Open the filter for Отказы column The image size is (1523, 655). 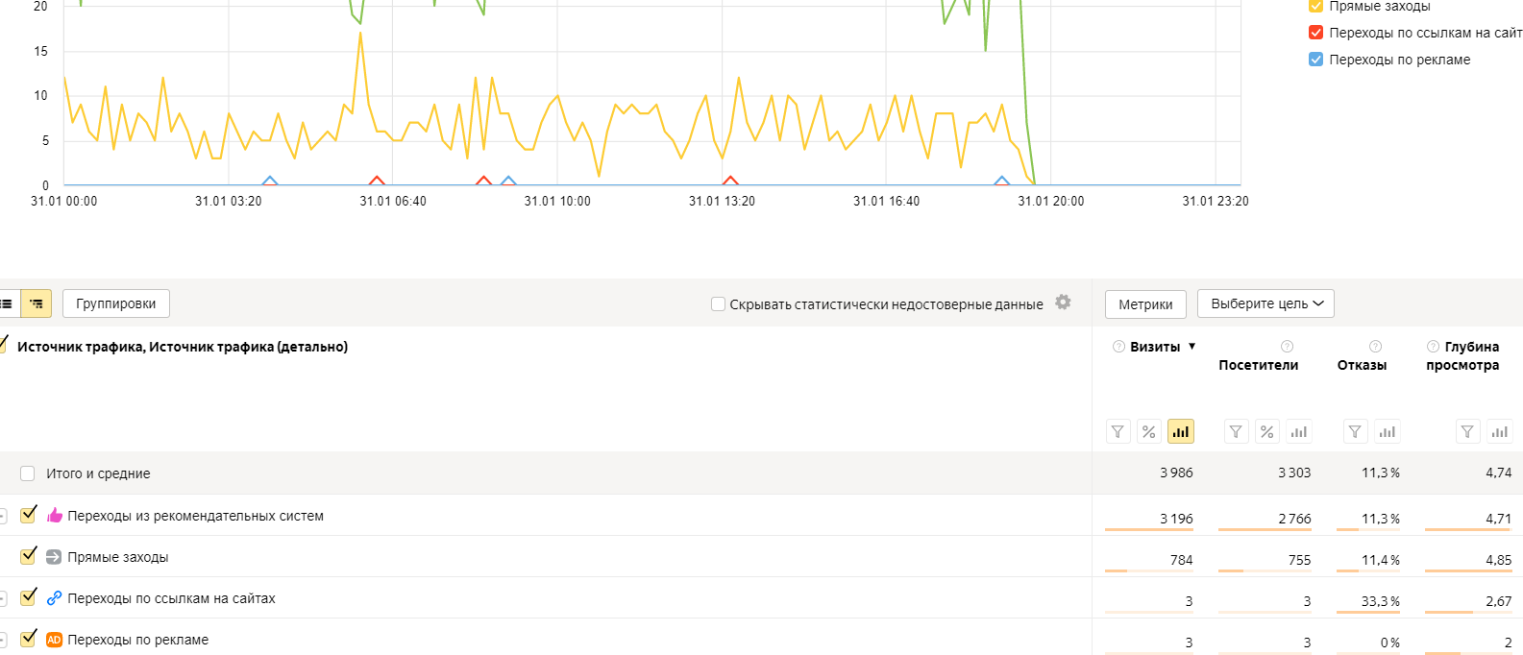pos(1355,432)
